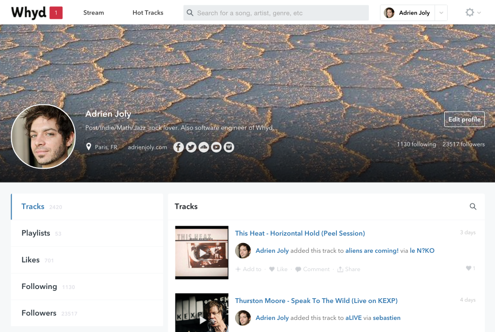Open the sebastien user link

point(386,318)
